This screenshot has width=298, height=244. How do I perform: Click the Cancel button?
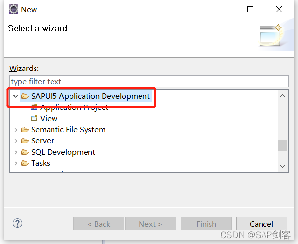point(262,224)
